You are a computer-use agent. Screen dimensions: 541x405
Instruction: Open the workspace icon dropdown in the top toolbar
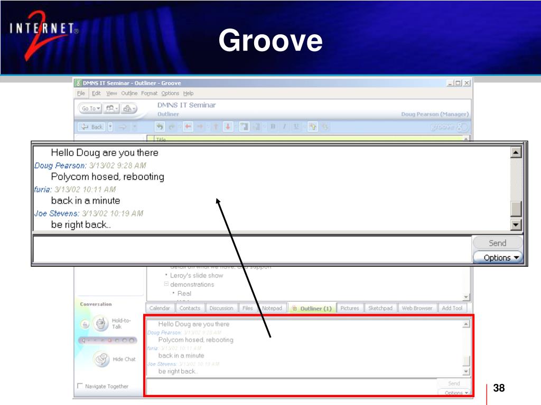click(x=129, y=109)
